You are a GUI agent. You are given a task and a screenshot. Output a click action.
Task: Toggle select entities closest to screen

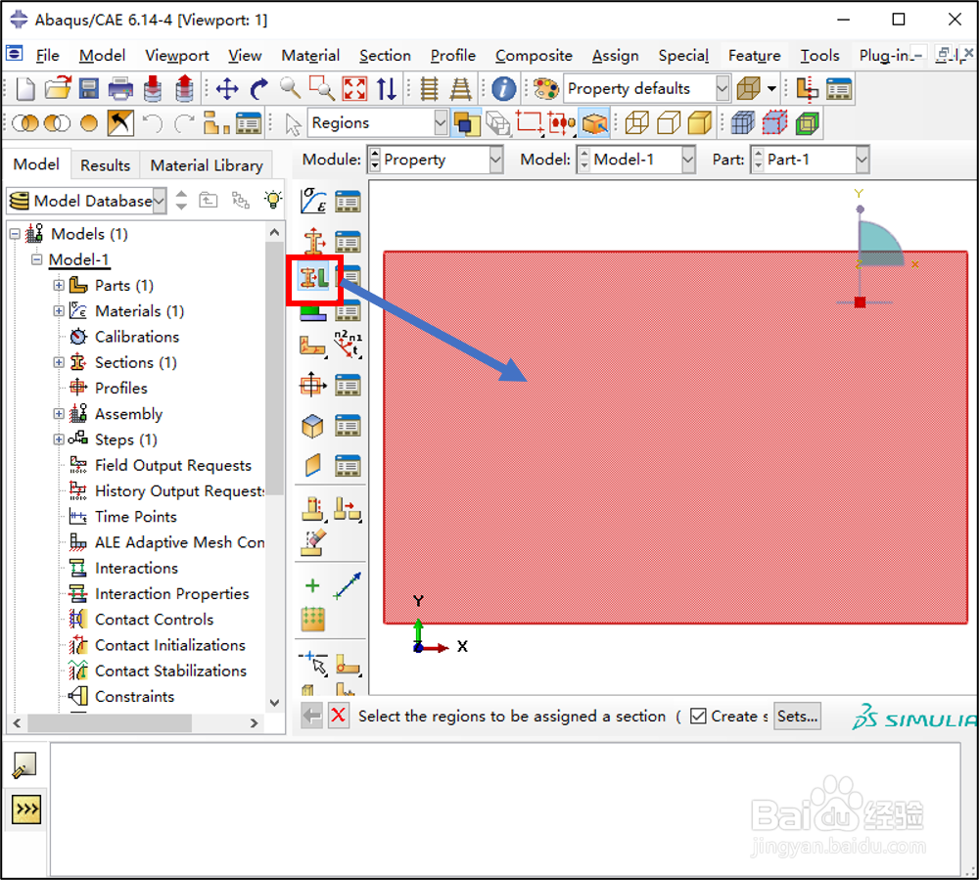[466, 123]
